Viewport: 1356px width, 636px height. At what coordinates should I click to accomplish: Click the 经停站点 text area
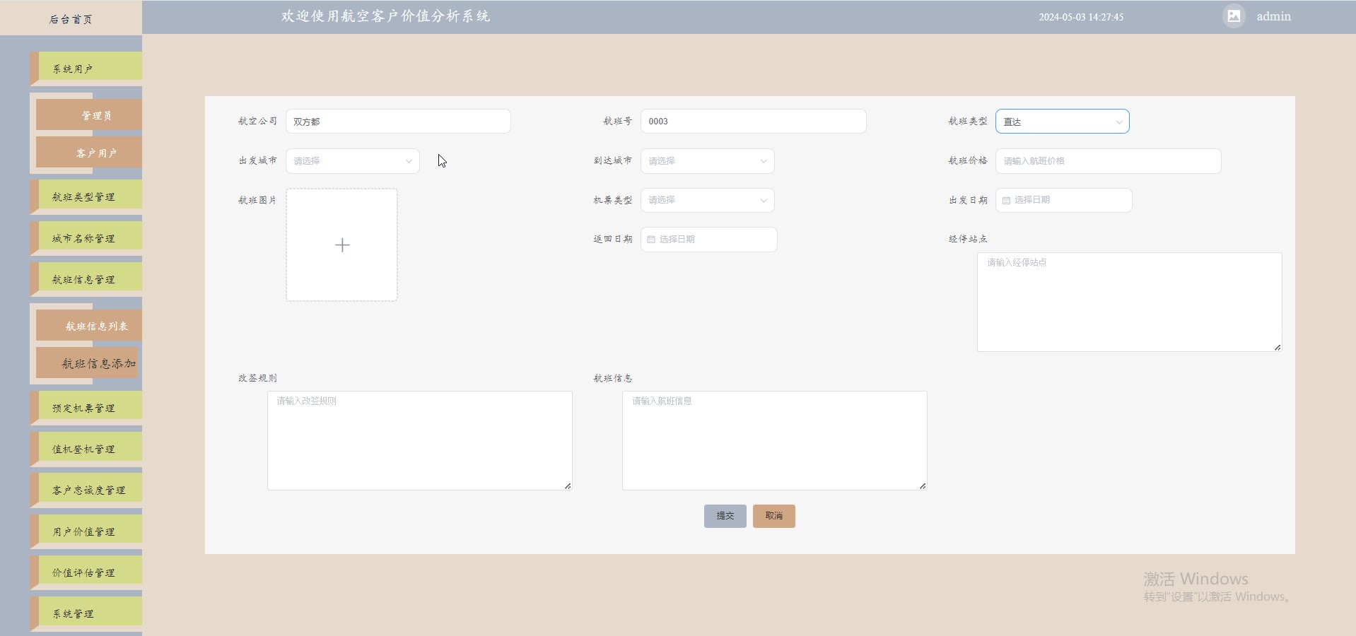coord(1130,302)
